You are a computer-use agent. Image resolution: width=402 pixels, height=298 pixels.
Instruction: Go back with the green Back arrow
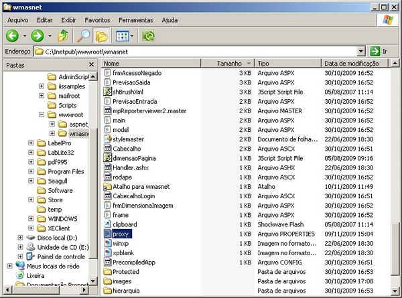[12, 35]
